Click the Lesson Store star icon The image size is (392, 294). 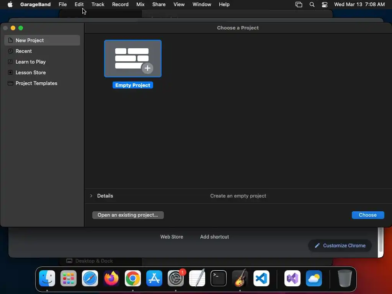[10, 72]
